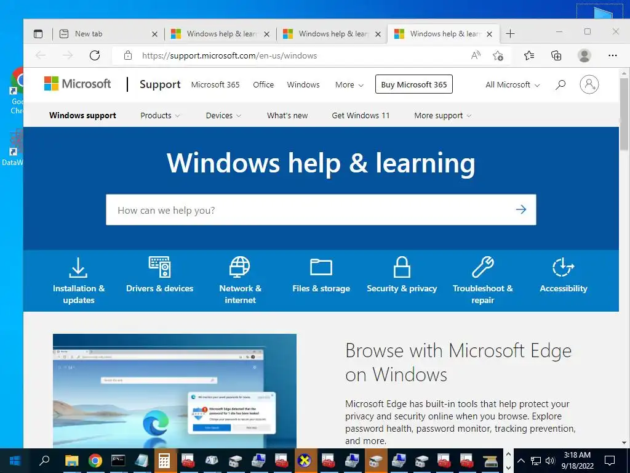Click the Refresh page button
630x473 pixels.
click(x=95, y=55)
